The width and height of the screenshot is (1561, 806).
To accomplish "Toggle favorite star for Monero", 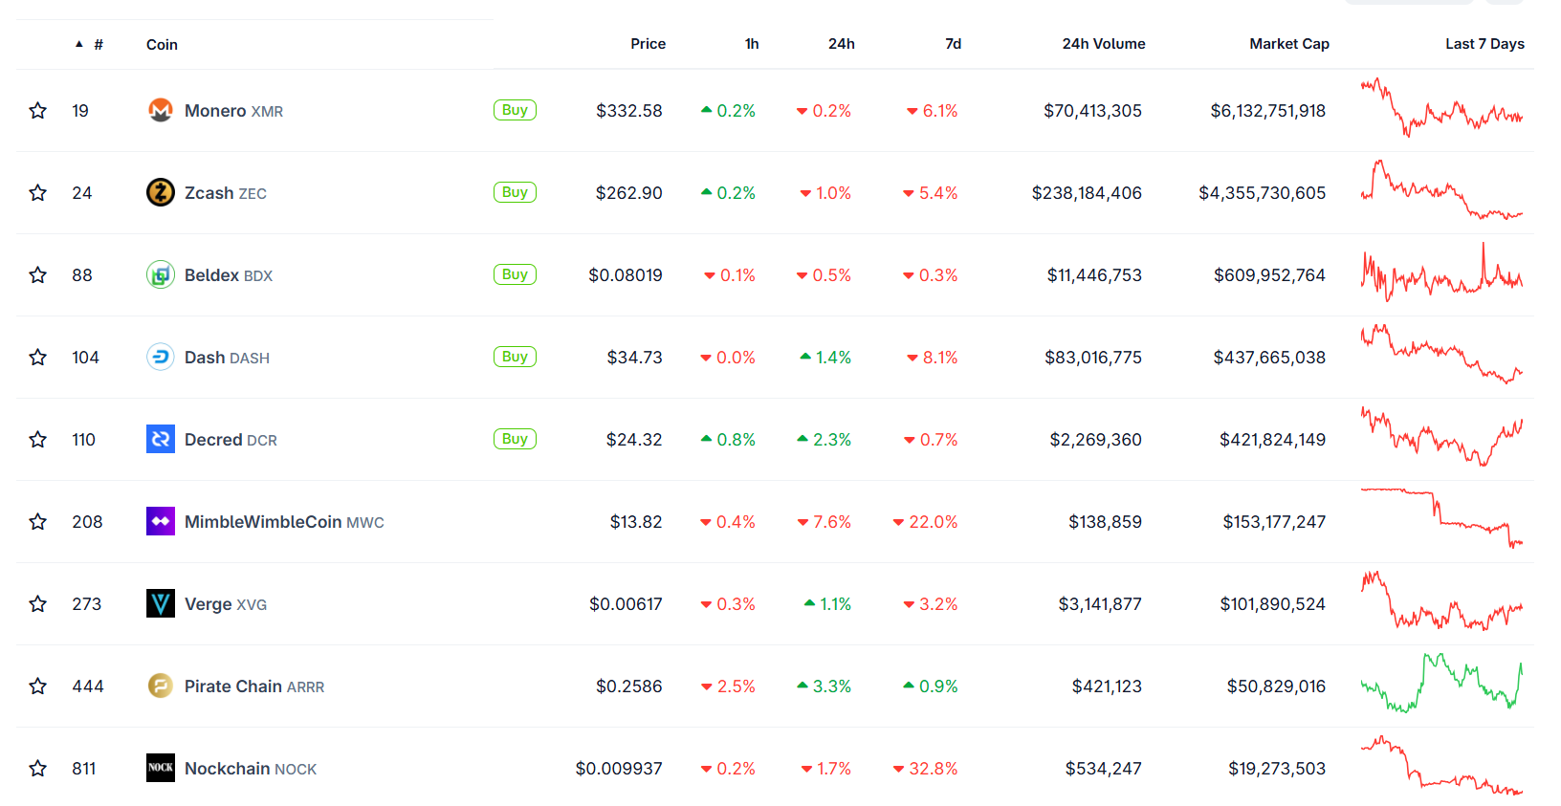I will (x=38, y=111).
